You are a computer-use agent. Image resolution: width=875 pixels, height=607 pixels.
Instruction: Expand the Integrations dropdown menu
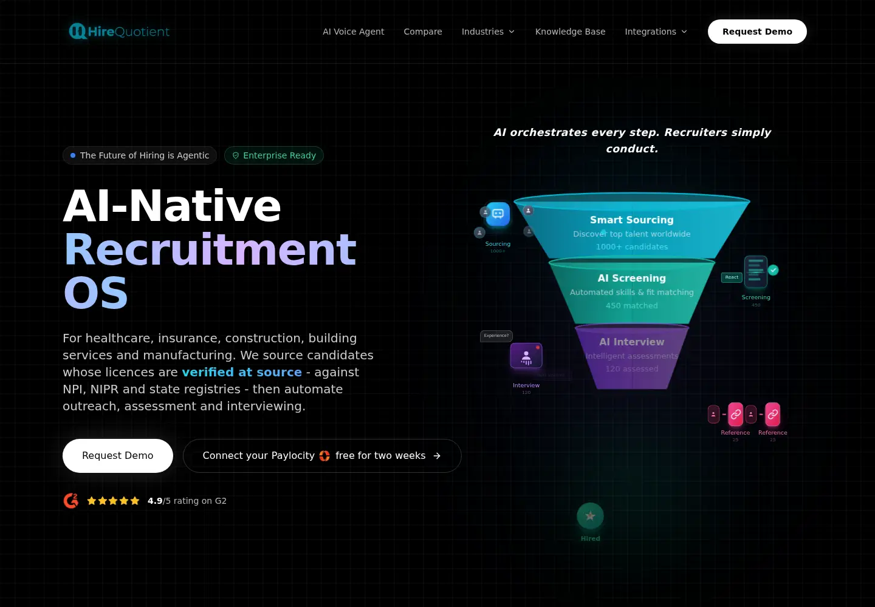coord(656,32)
